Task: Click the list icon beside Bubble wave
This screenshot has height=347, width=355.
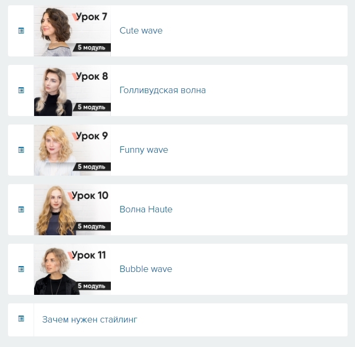Action: coord(21,269)
